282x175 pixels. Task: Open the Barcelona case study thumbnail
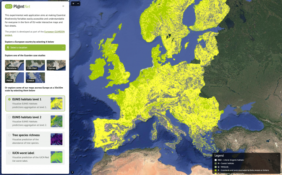[14, 65]
